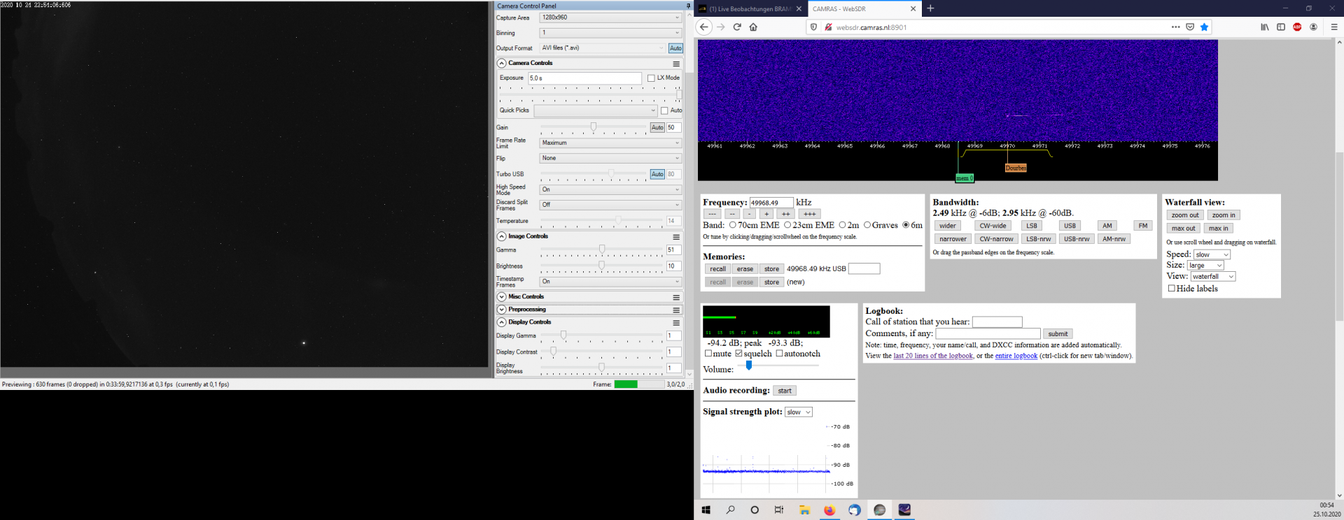Open the Adblock Plus extension
Viewport: 1344px width, 520px height.
(1297, 27)
